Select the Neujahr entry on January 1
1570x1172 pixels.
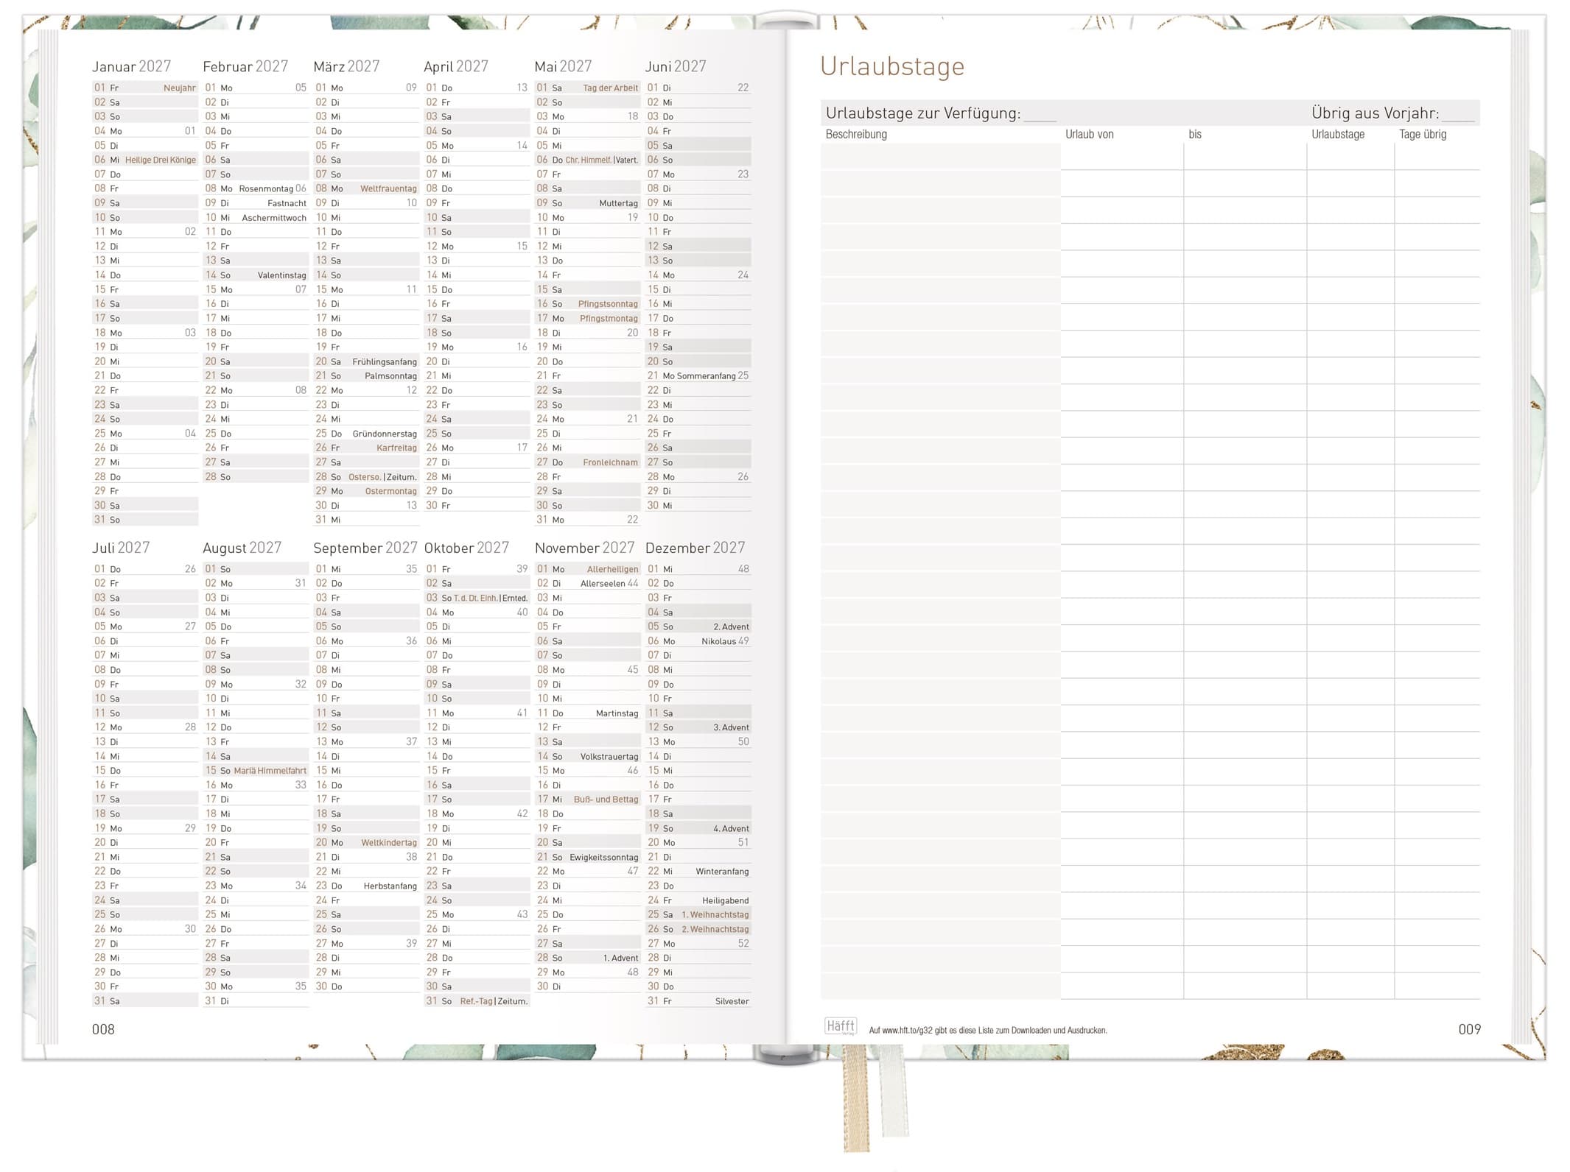[179, 88]
